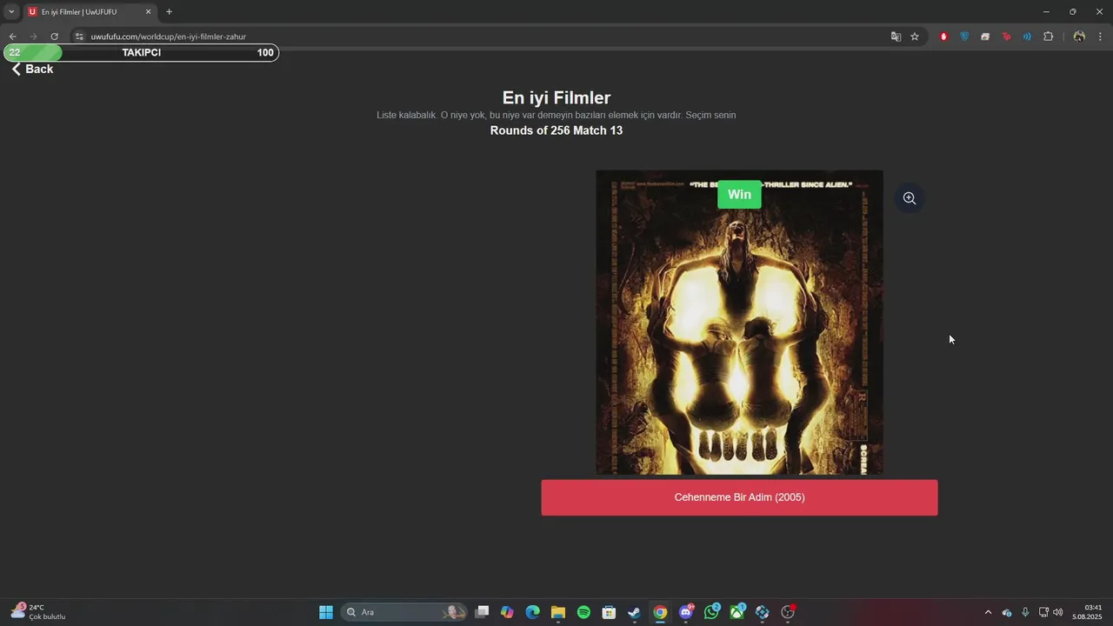
Task: Open Microsoft Store from the taskbar
Action: [610, 612]
